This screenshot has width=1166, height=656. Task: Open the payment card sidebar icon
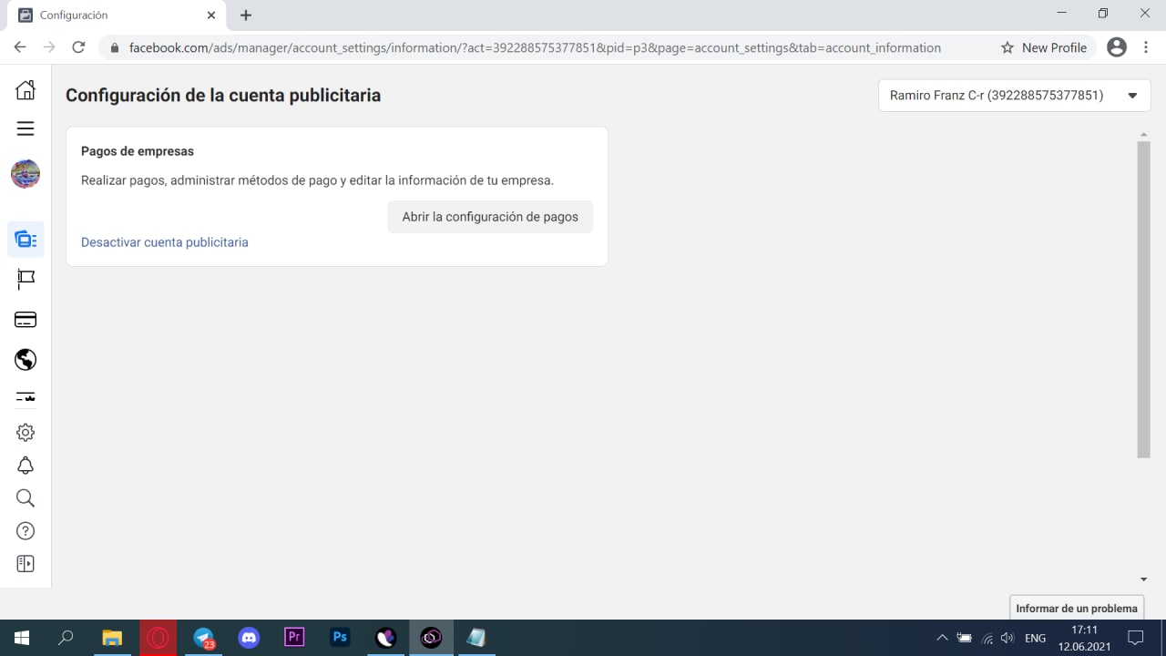point(26,320)
